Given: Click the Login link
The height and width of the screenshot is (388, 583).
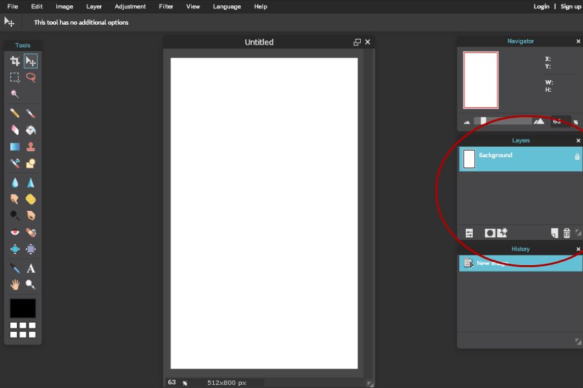Looking at the screenshot, I should (x=542, y=6).
